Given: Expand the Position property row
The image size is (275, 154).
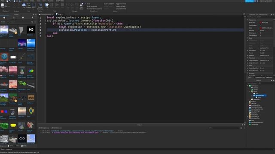Looking at the screenshot, I should 247,56.
